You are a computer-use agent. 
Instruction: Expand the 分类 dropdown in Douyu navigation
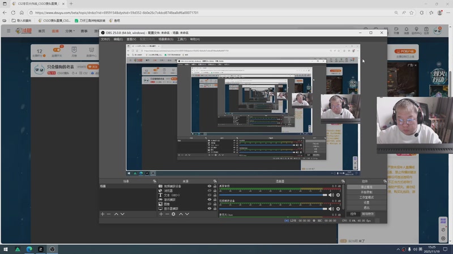[x=70, y=31]
